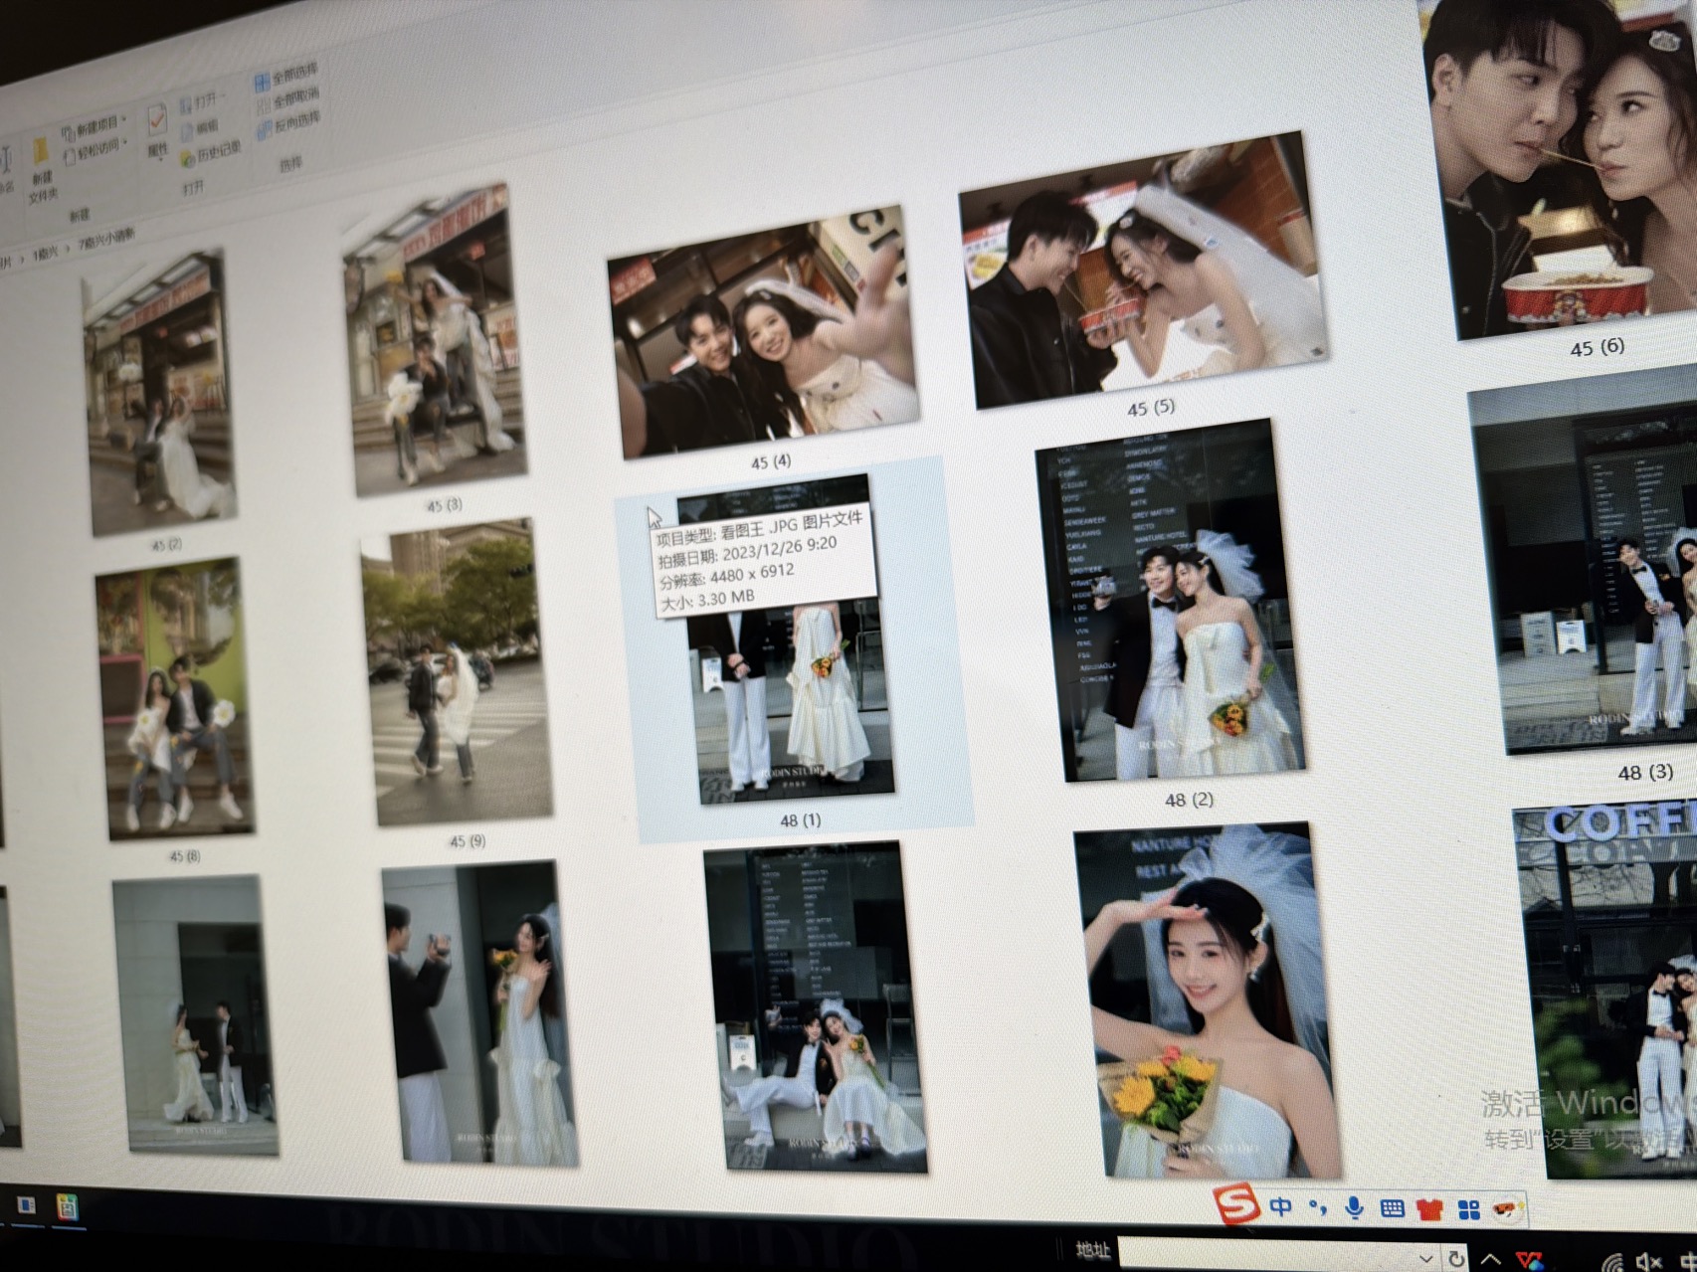The width and height of the screenshot is (1697, 1272).
Task: Click the taskbar address refresh button
Action: click(x=1456, y=1259)
